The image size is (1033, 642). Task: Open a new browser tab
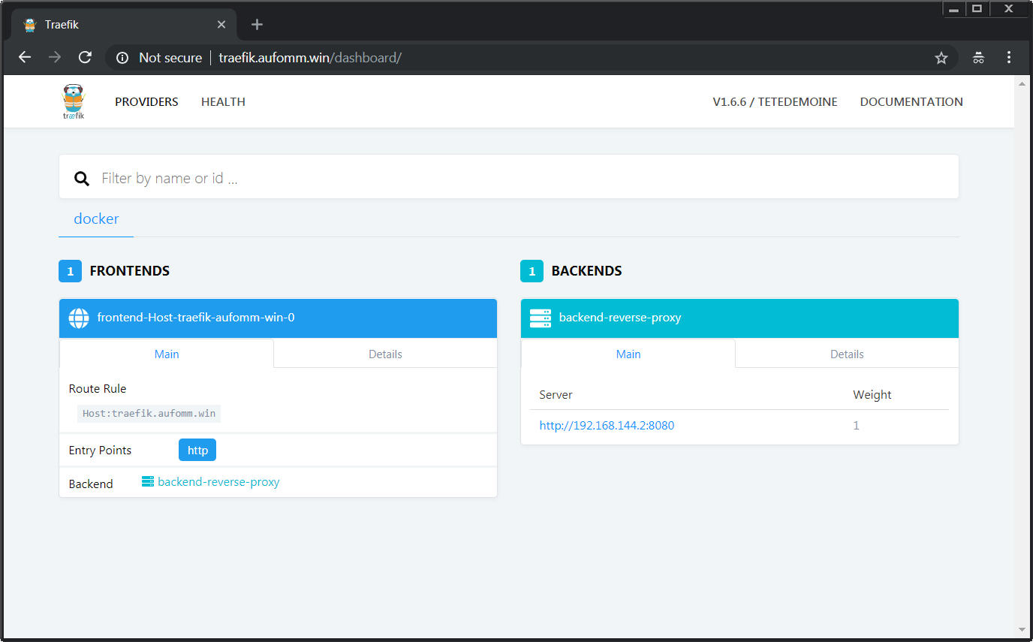click(x=257, y=25)
